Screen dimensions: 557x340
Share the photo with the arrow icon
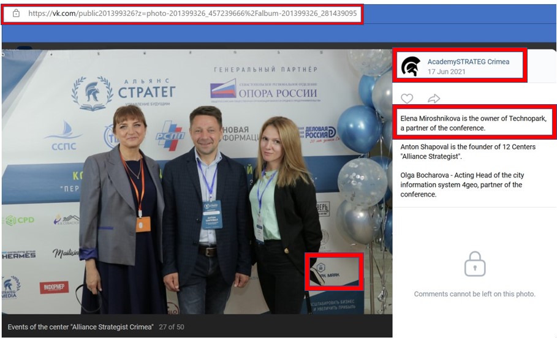pyautogui.click(x=434, y=99)
